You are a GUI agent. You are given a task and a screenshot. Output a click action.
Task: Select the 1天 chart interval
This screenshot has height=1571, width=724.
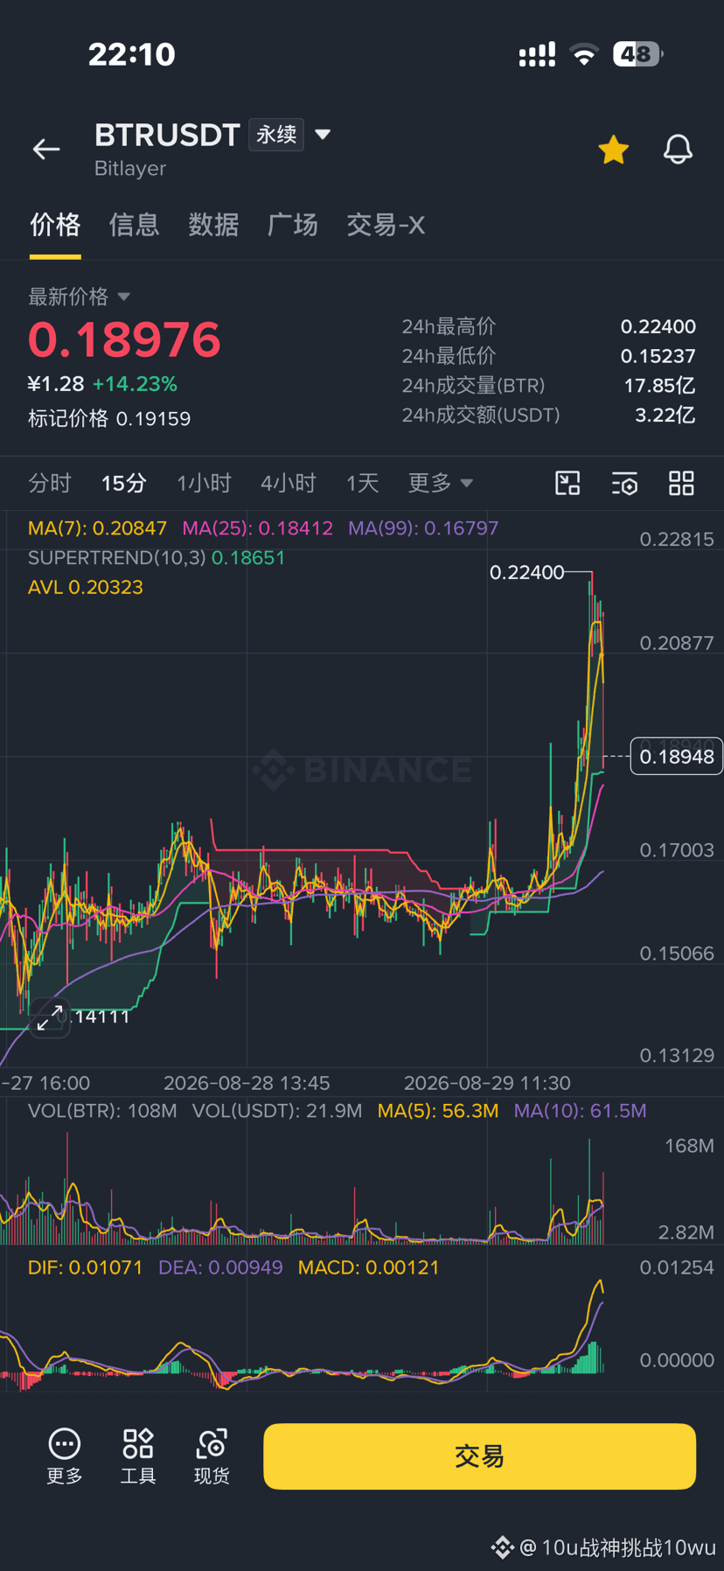pos(362,483)
